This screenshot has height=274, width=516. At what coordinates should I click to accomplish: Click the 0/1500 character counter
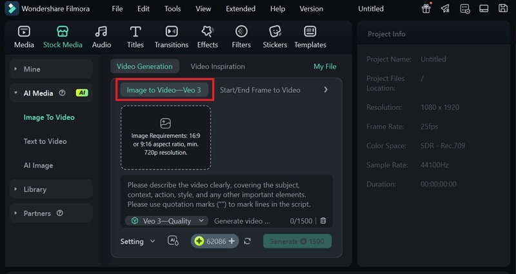(x=301, y=221)
